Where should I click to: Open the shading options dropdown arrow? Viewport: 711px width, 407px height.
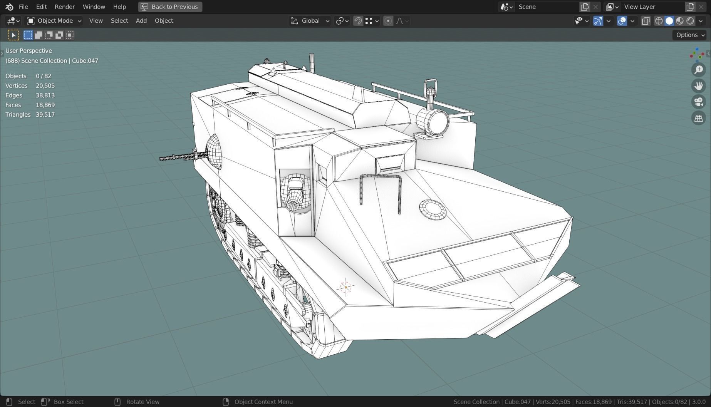[701, 21]
